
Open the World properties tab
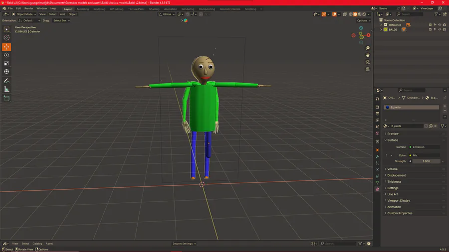pos(378,133)
